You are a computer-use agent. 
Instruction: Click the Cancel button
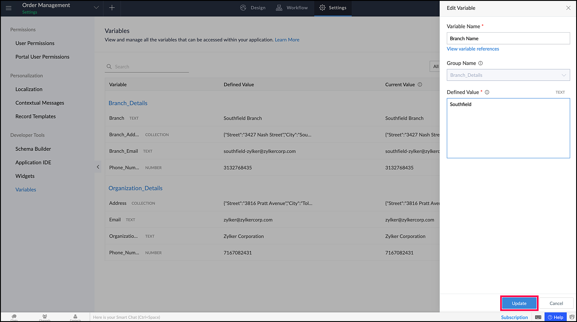click(x=556, y=303)
